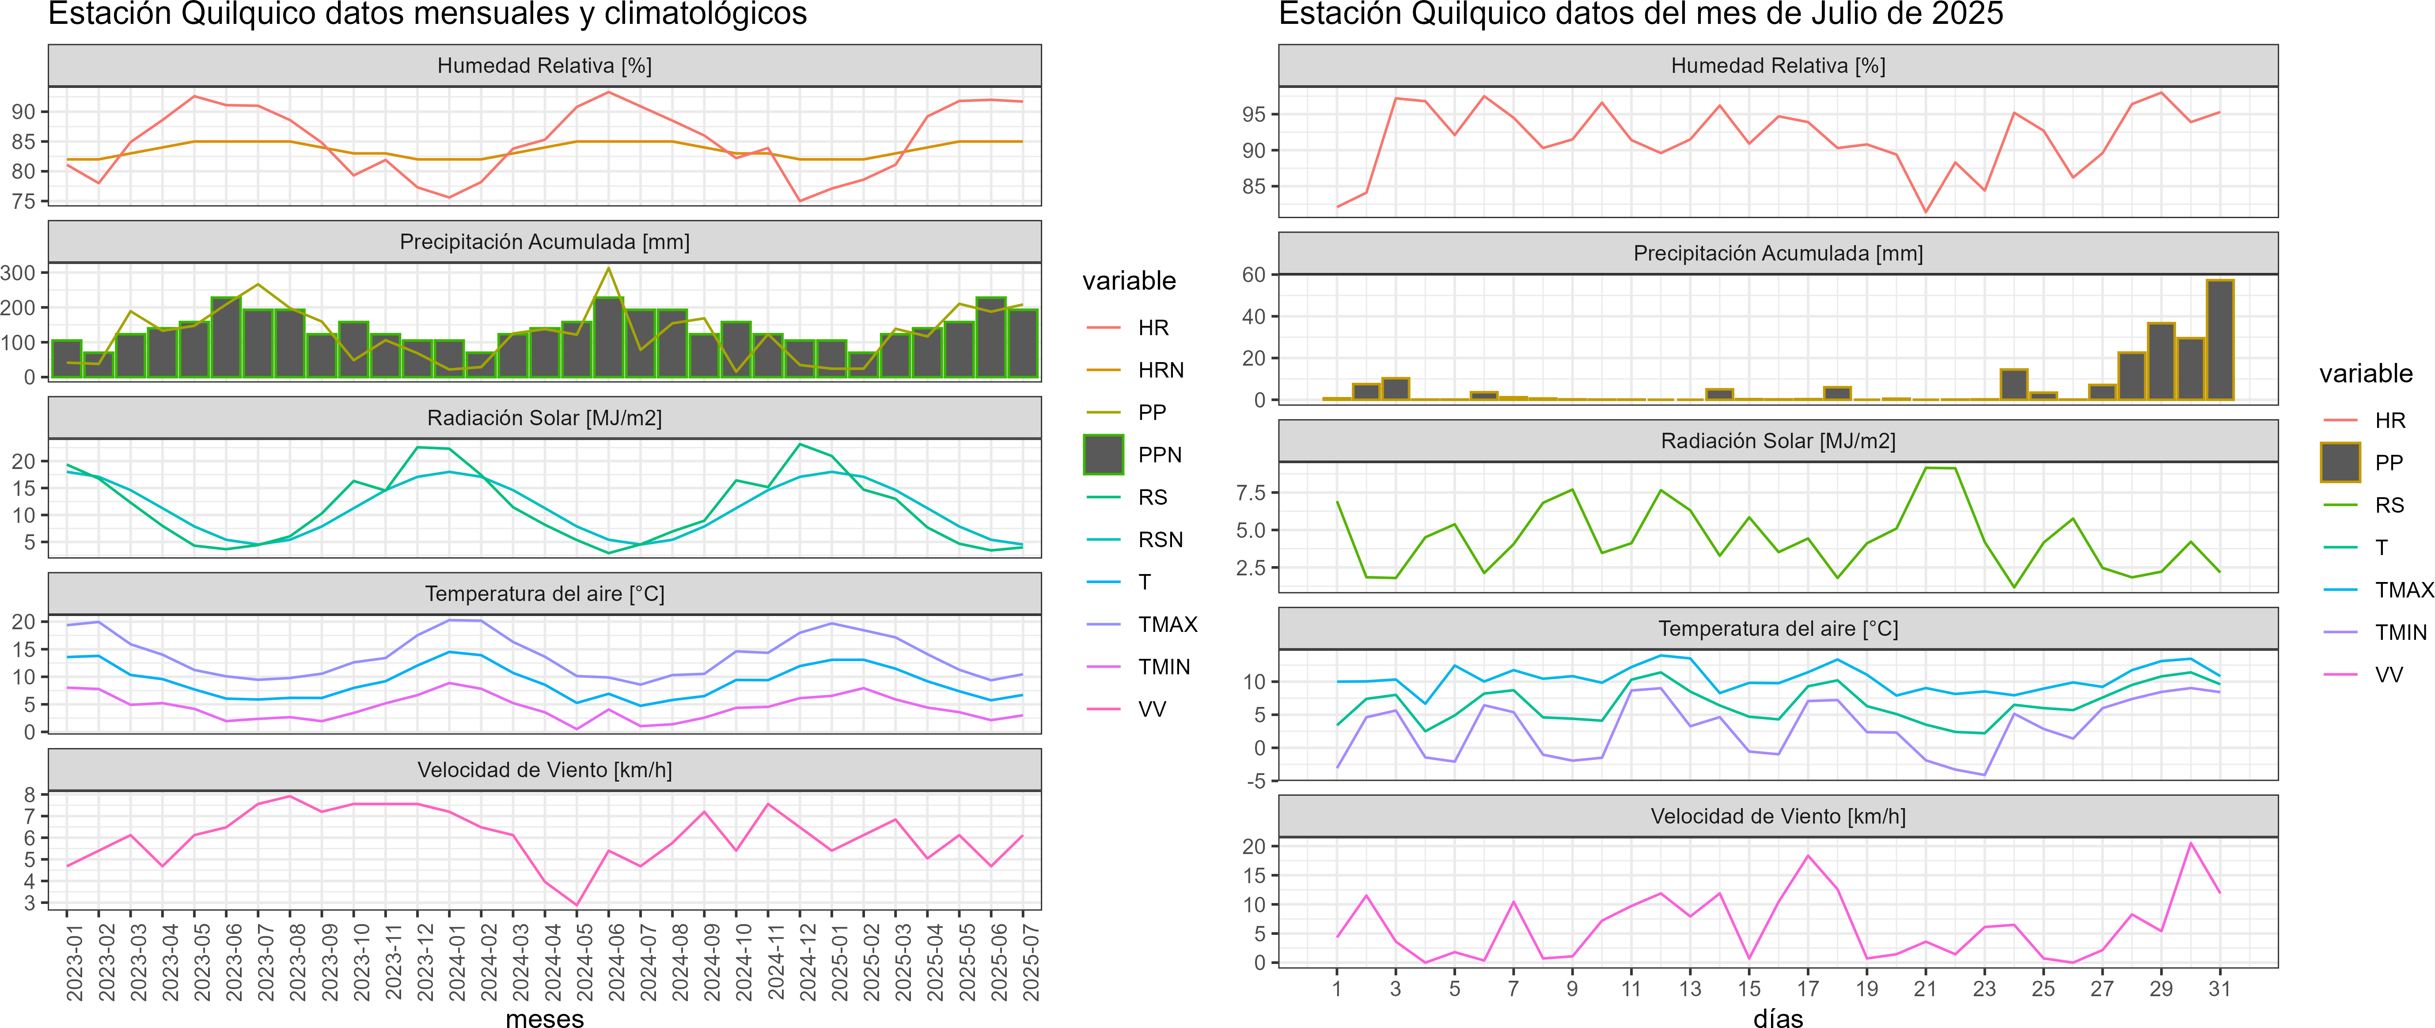The image size is (2435, 1028).
Task: Click the monthly 'Radiación Solar [MJ/m2]' panel header
Action: 544,418
